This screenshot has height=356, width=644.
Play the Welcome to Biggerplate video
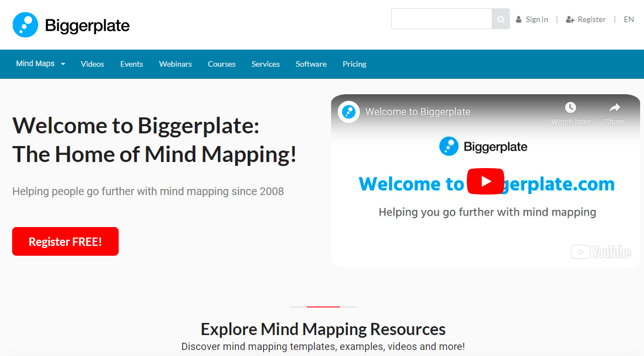[486, 181]
